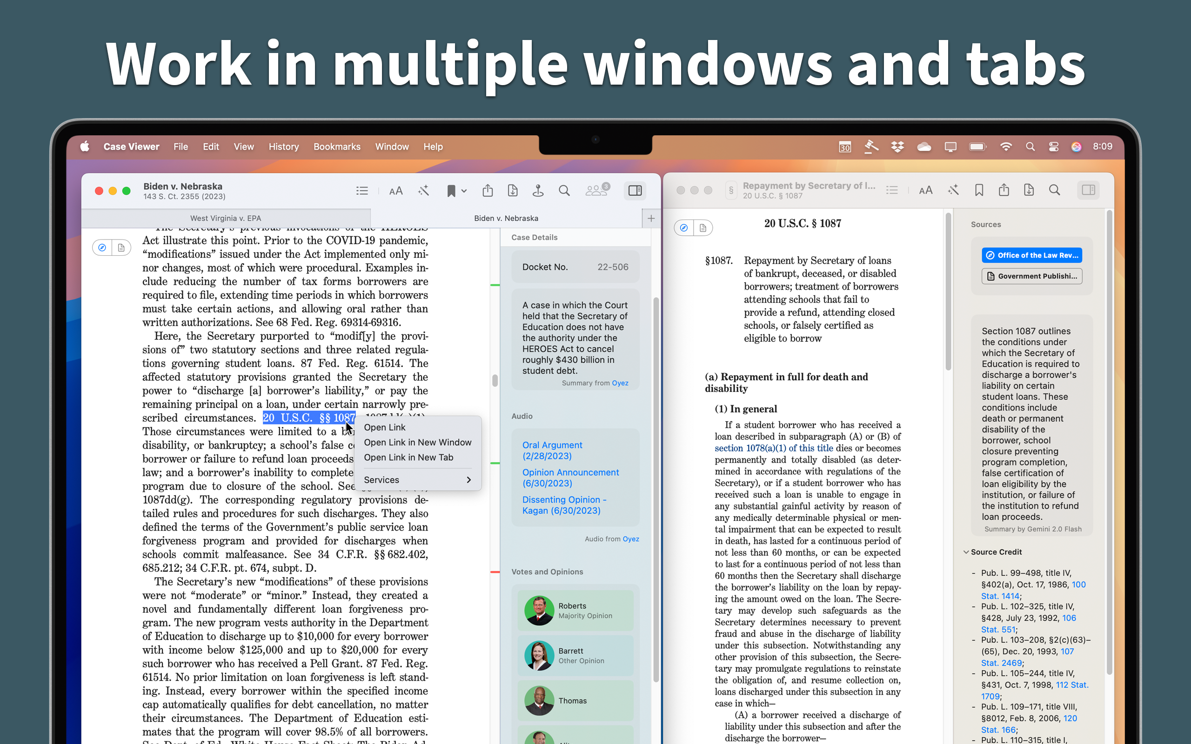Open table of contents in 20 U.S.C. § 1087 window
The height and width of the screenshot is (744, 1191).
892,190
